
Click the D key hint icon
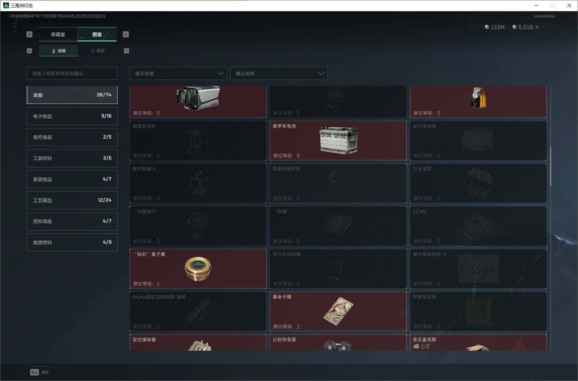coord(126,51)
